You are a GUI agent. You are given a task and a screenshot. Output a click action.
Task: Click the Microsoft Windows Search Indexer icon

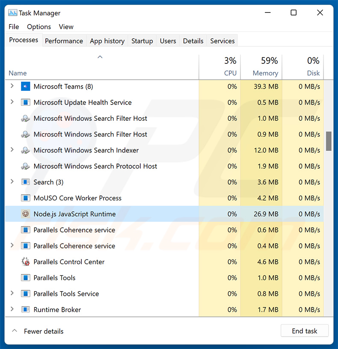click(x=26, y=150)
